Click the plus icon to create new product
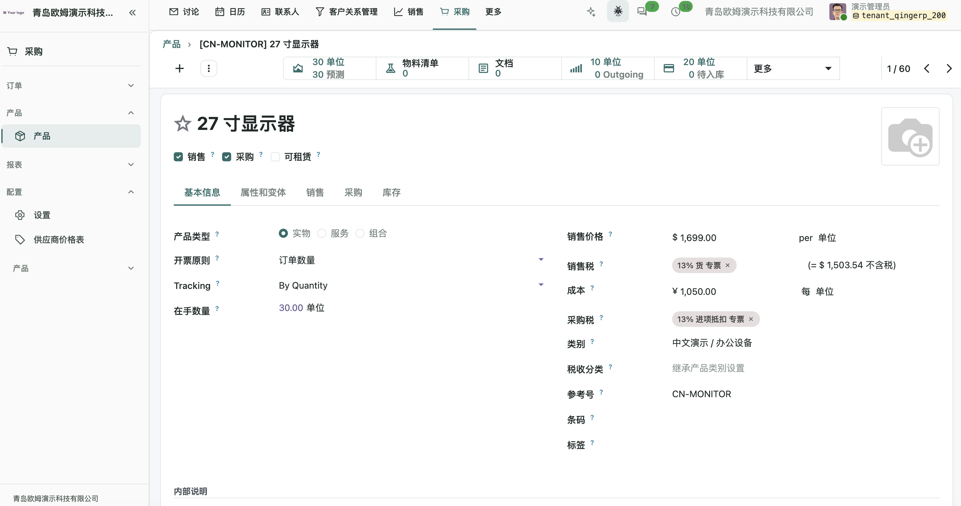The height and width of the screenshot is (506, 961). [179, 69]
